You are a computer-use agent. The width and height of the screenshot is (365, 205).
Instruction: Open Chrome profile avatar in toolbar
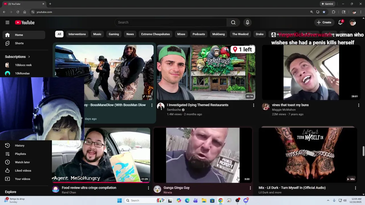point(354,12)
